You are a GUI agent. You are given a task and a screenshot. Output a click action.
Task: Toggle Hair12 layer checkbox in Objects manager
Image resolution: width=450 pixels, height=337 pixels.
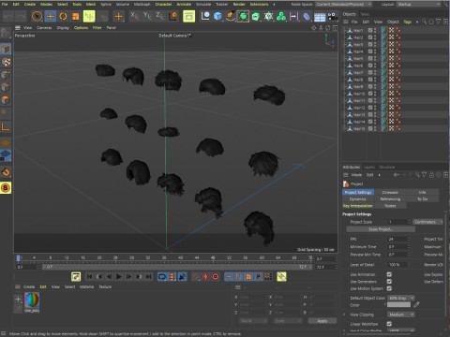point(370,108)
